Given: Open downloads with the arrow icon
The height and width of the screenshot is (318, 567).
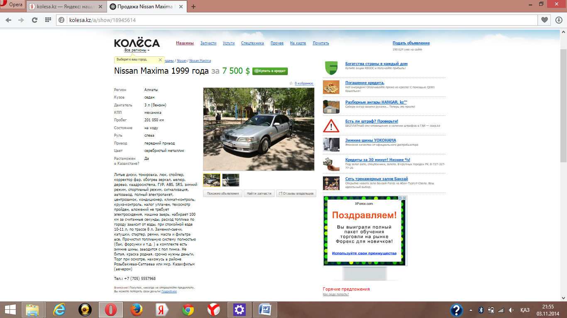Looking at the screenshot, I should click(x=559, y=20).
